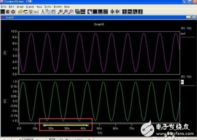Click the paste clipboard icon

coord(53,12)
